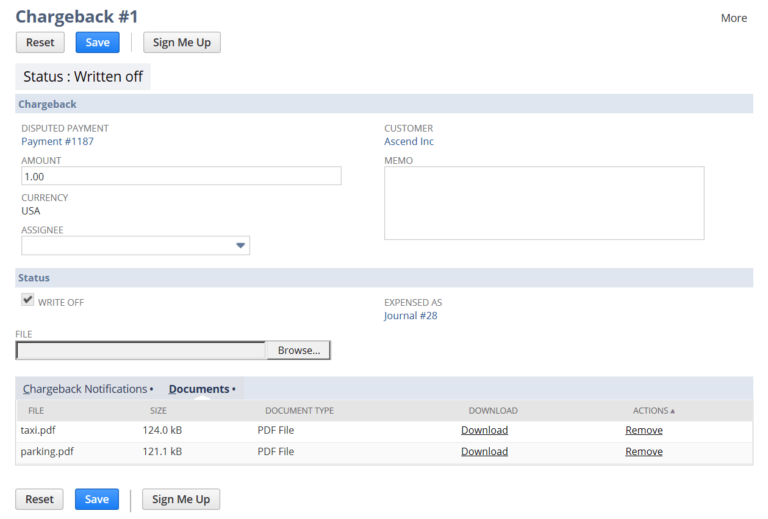Click the top Save button
The image size is (768, 519).
tap(98, 43)
